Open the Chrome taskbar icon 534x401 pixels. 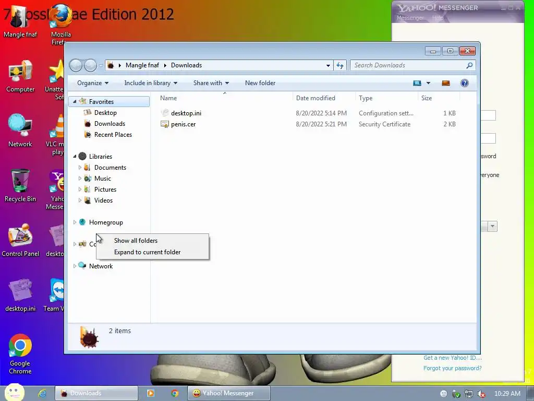pyautogui.click(x=175, y=393)
